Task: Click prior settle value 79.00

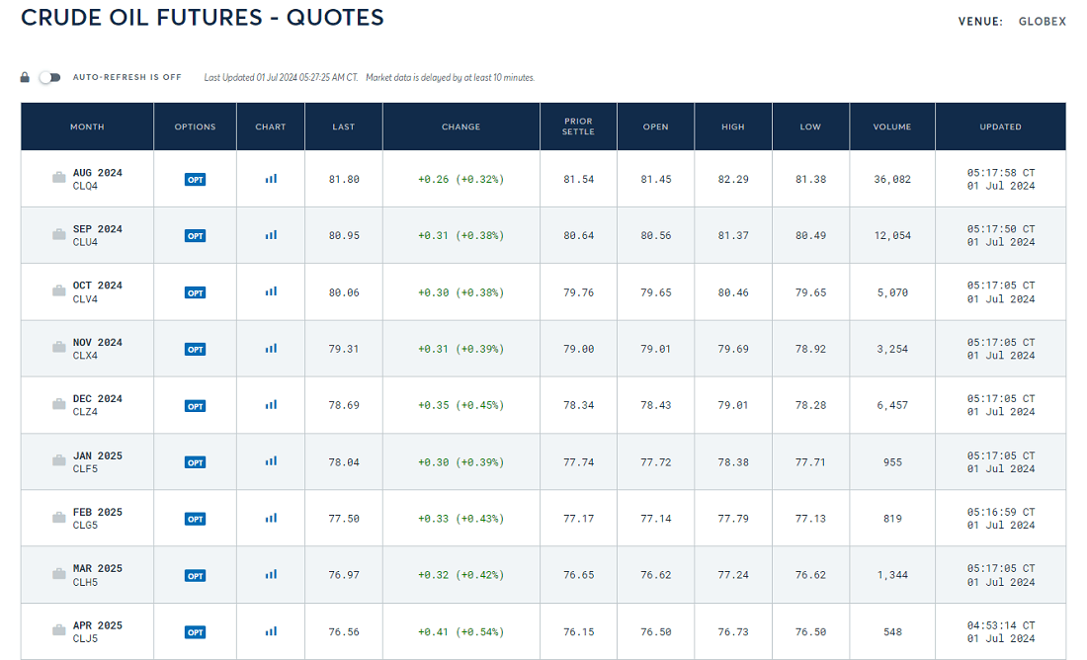Action: [579, 349]
